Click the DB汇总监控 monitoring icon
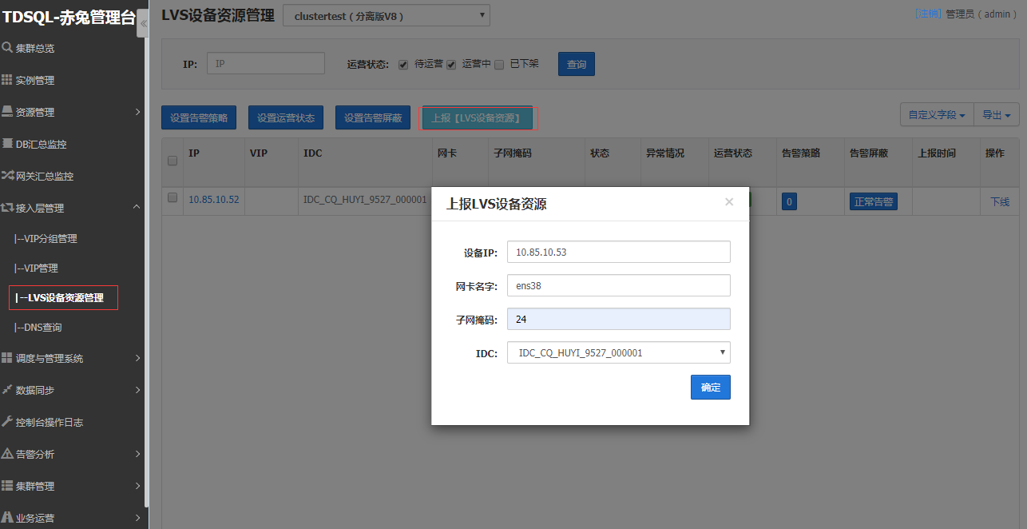Screen dimensions: 1027x529 8,144
